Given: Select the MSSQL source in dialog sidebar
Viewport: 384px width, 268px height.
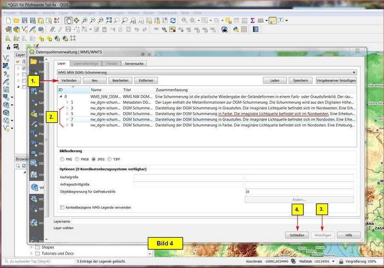Looking at the screenshot, I should 36,143.
